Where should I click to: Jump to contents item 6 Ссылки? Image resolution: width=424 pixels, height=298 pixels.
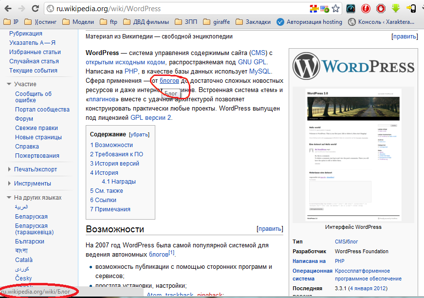point(103,200)
